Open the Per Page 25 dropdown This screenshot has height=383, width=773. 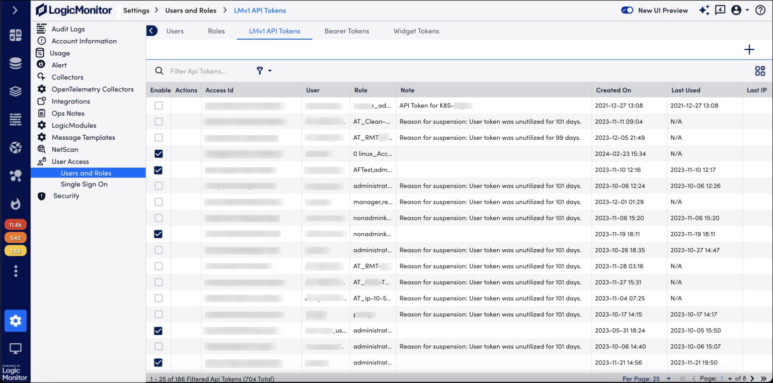[x=647, y=378]
